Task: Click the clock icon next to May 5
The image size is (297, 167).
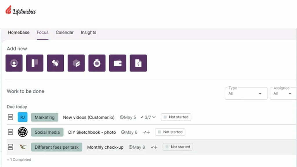Action: click(122, 117)
